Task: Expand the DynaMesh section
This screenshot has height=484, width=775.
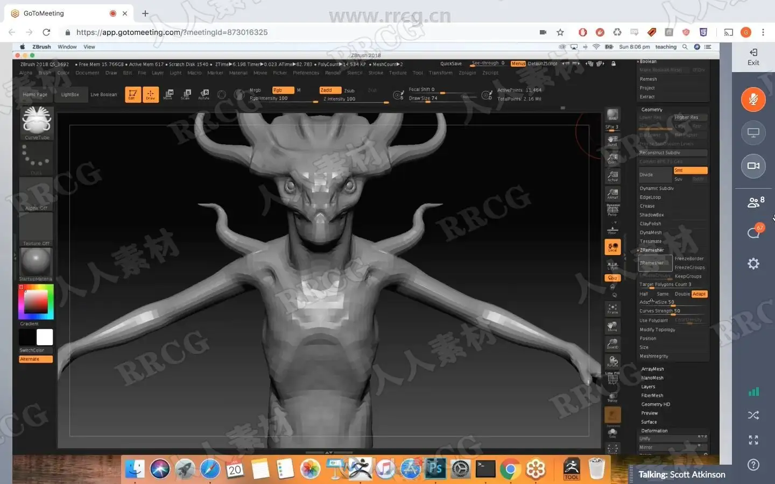Action: pyautogui.click(x=651, y=232)
